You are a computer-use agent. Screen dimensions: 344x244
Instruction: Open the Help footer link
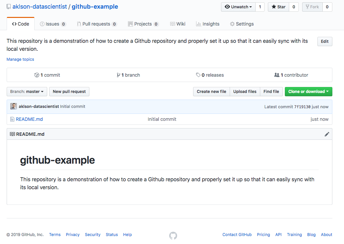coord(128,235)
